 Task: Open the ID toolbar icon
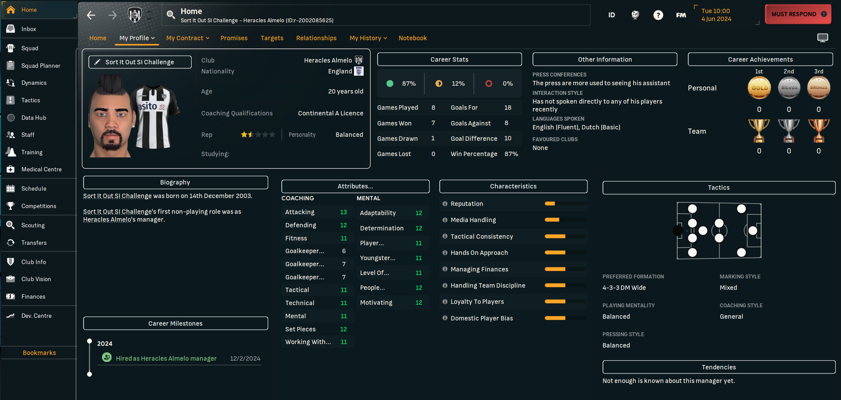tap(612, 15)
